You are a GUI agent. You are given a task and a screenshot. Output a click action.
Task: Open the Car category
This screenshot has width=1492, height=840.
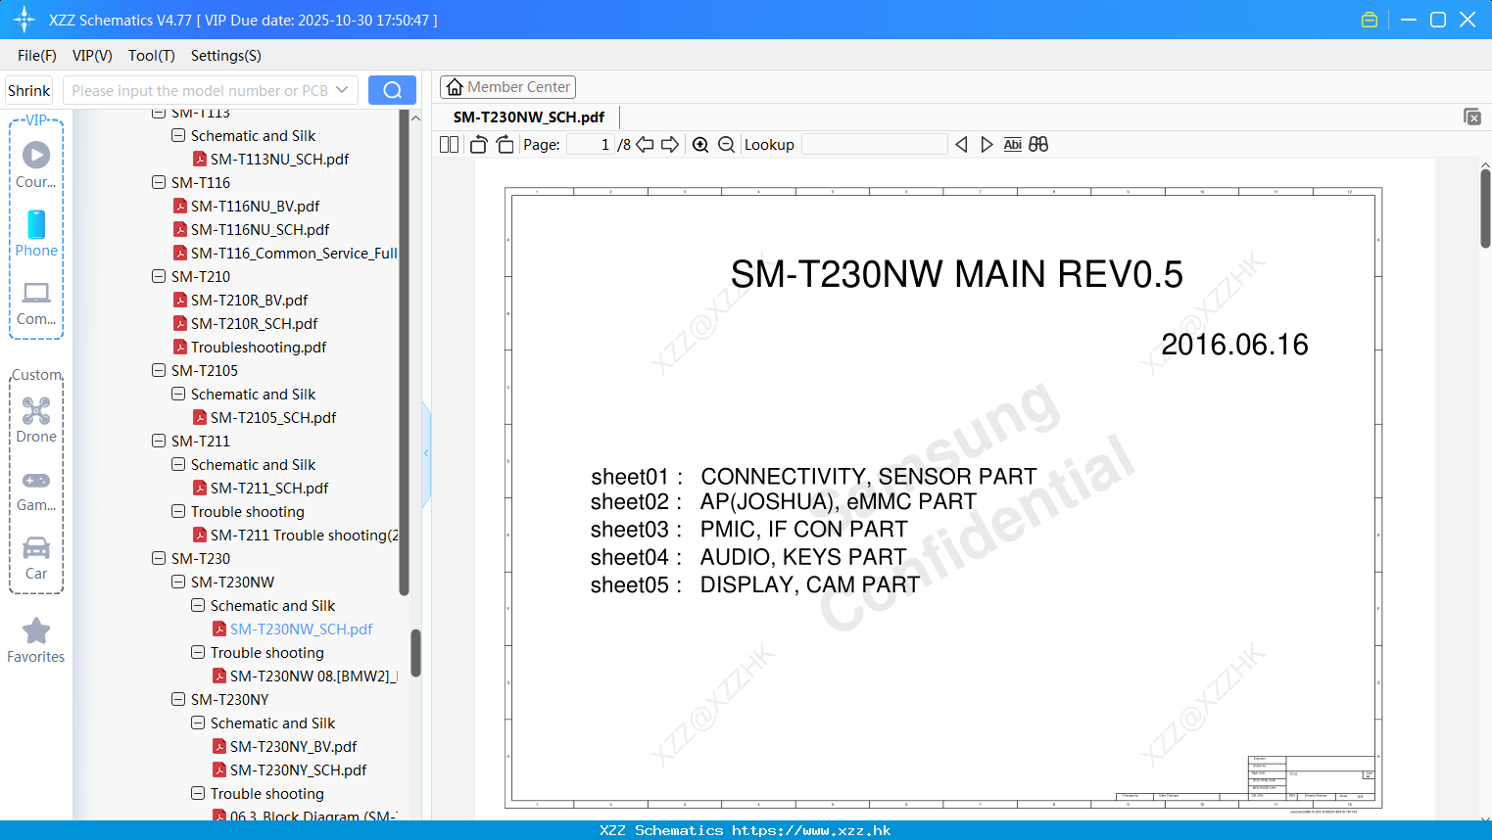36,558
